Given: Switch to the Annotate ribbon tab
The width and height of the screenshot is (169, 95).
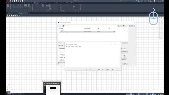Looking at the screenshot, I should tap(21, 3).
